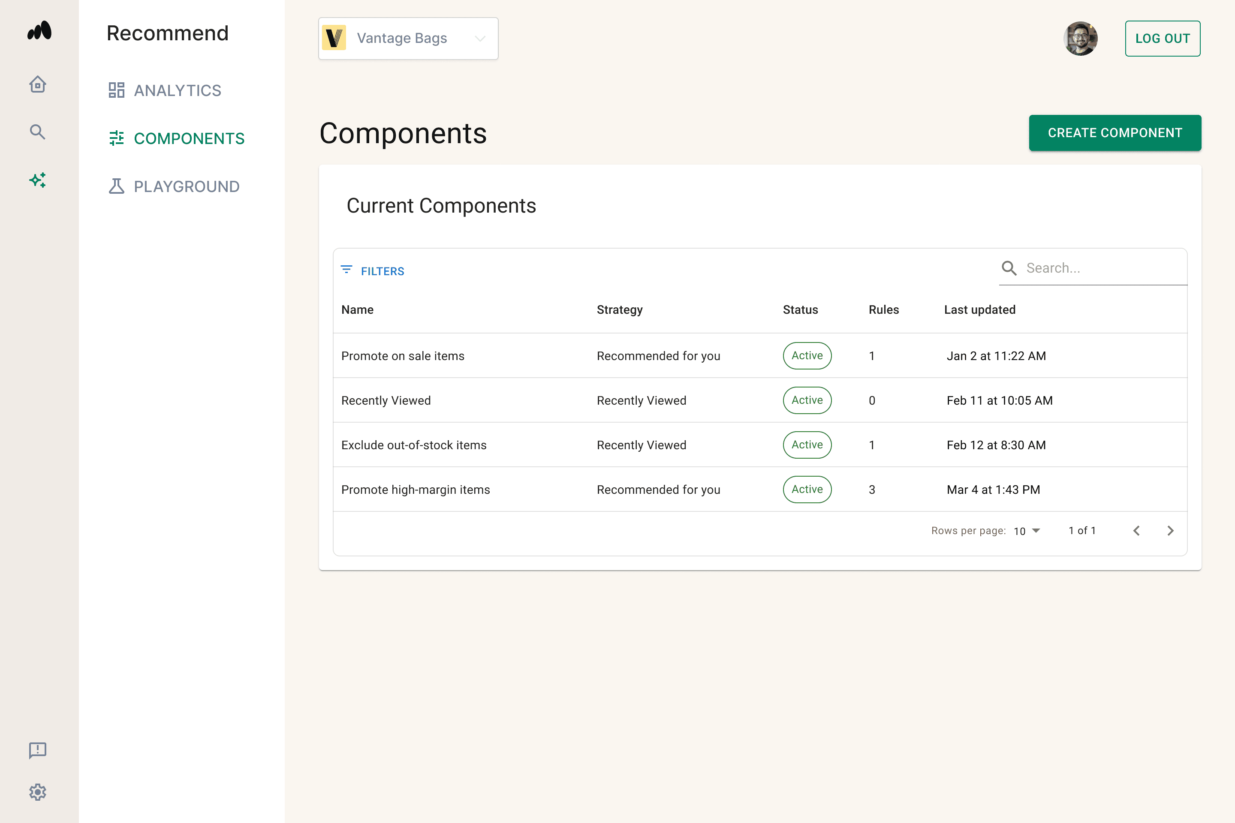Click the Playground flask icon
The width and height of the screenshot is (1235, 823).
pos(117,186)
